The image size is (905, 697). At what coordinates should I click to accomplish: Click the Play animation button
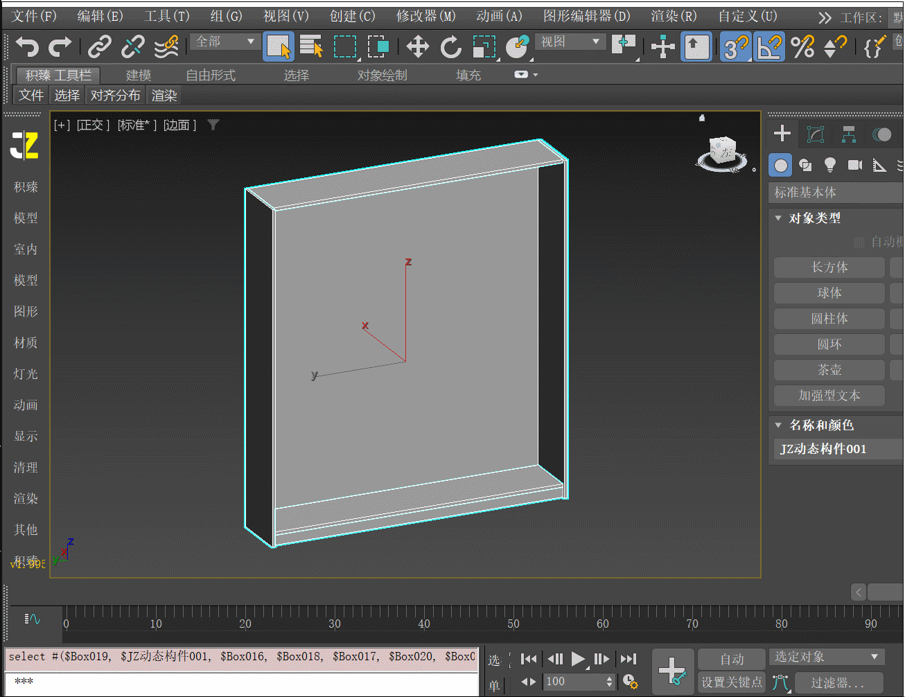(579, 659)
